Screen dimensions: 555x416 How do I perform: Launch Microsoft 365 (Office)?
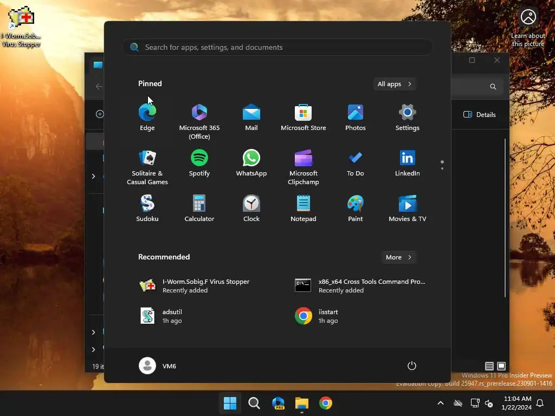click(199, 121)
